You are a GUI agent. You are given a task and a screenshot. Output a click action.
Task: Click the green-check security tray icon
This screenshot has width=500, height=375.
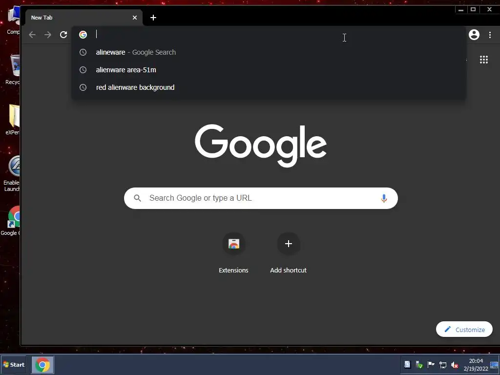point(419,365)
